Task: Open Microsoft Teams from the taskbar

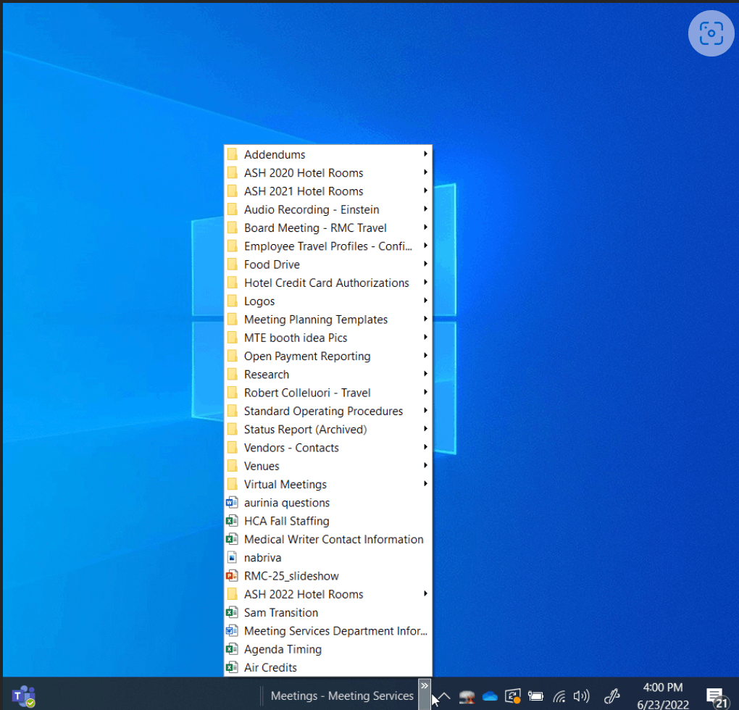Action: click(x=23, y=696)
